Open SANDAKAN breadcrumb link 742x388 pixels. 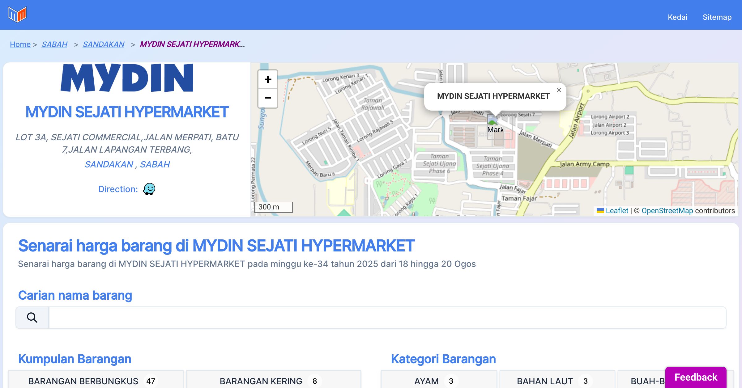tap(104, 44)
